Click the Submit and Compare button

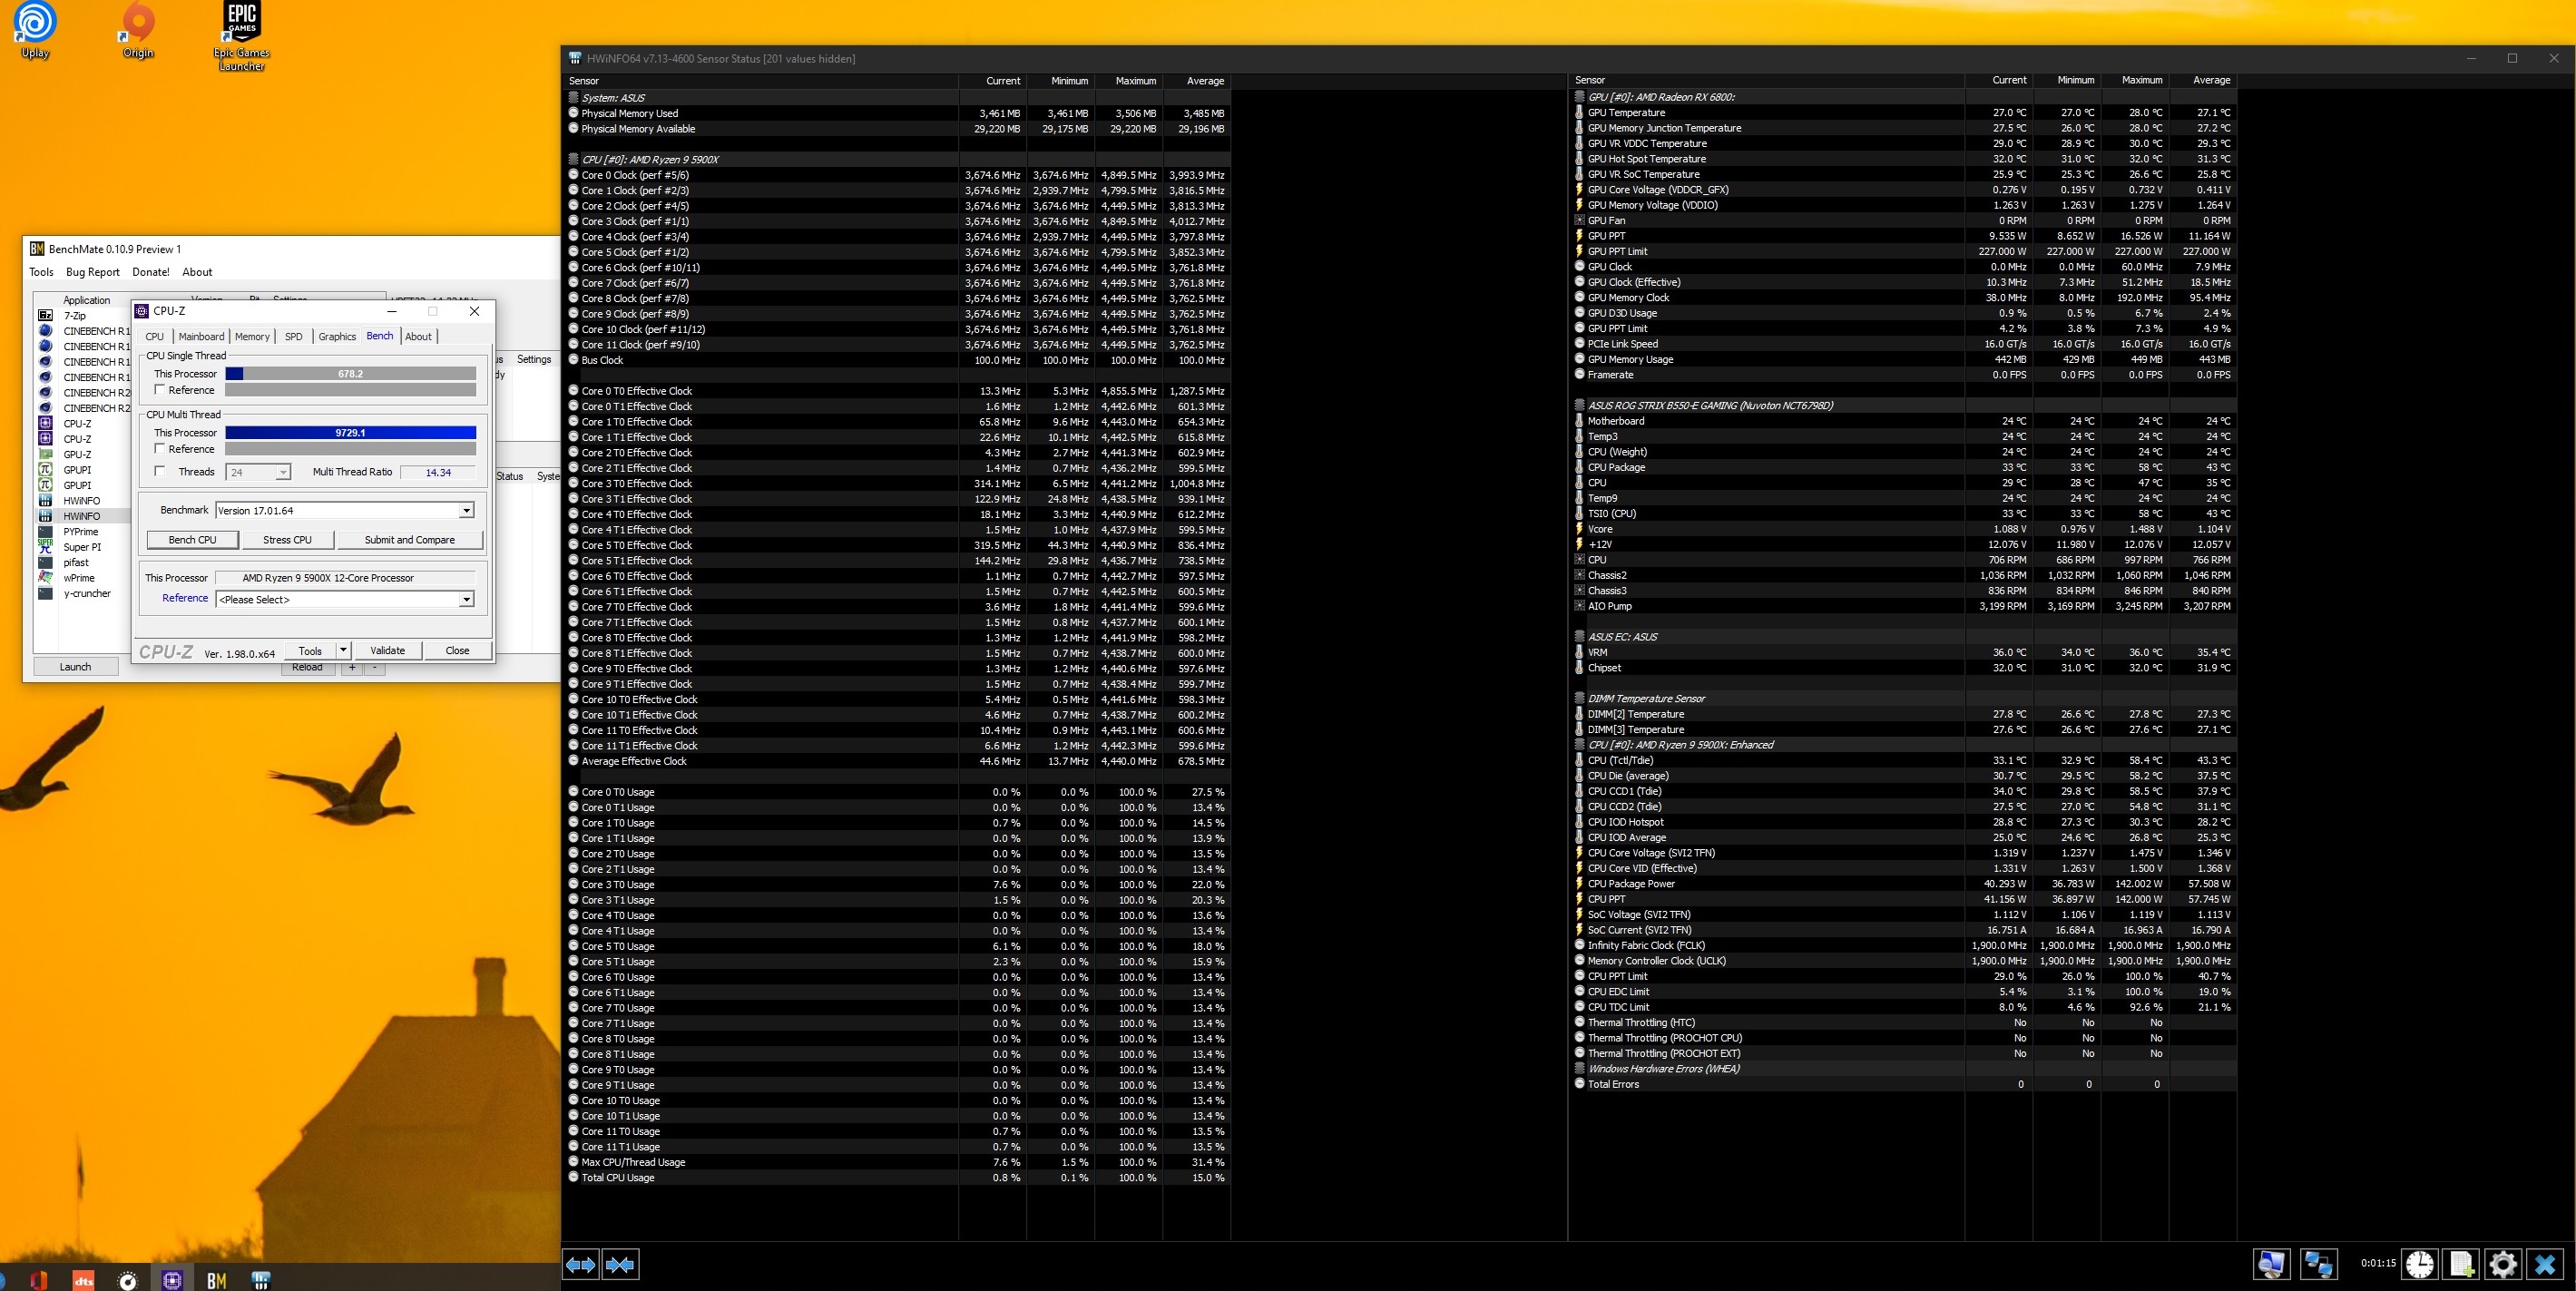tap(409, 540)
